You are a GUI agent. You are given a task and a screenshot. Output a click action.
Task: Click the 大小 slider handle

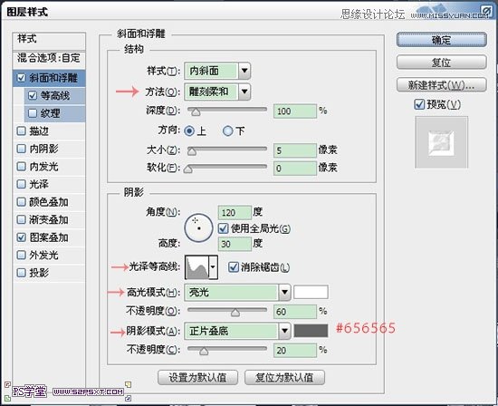192,151
